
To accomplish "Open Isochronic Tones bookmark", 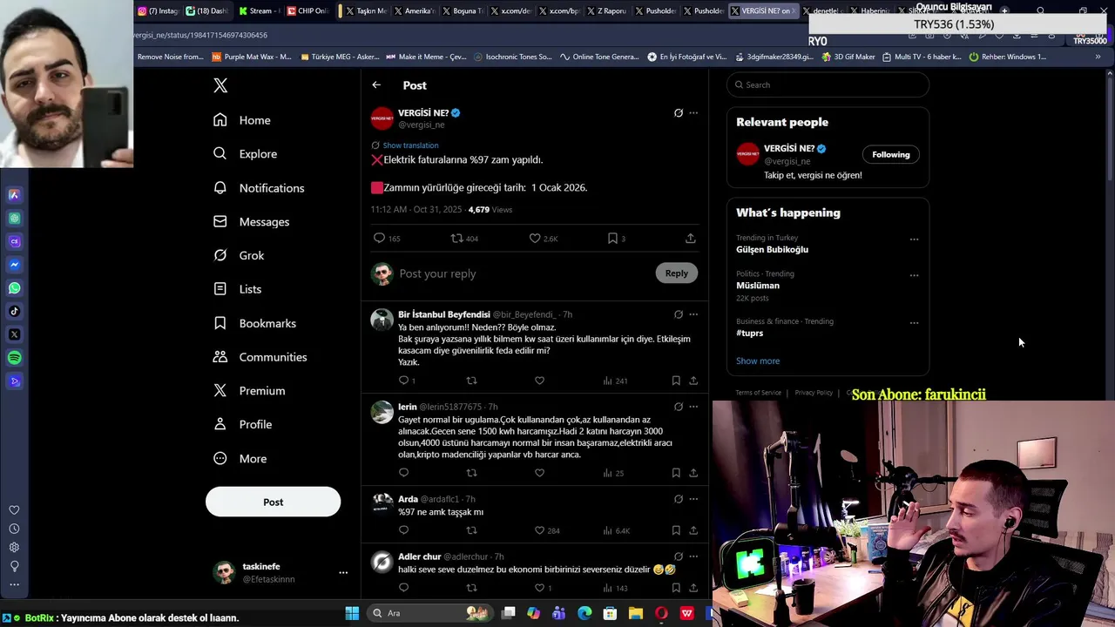I will tap(513, 57).
